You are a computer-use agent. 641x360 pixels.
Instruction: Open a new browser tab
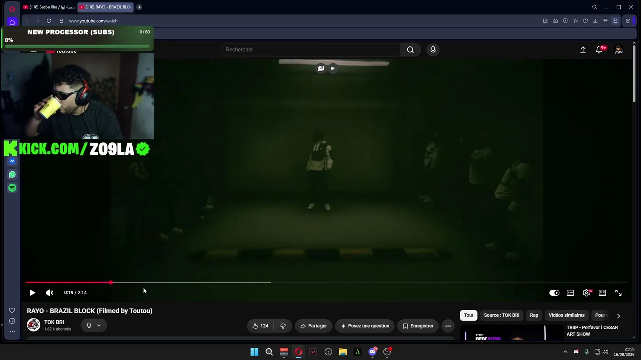tap(139, 7)
